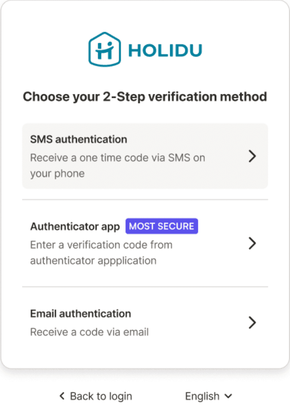Select the Authenticator app method

pos(145,243)
